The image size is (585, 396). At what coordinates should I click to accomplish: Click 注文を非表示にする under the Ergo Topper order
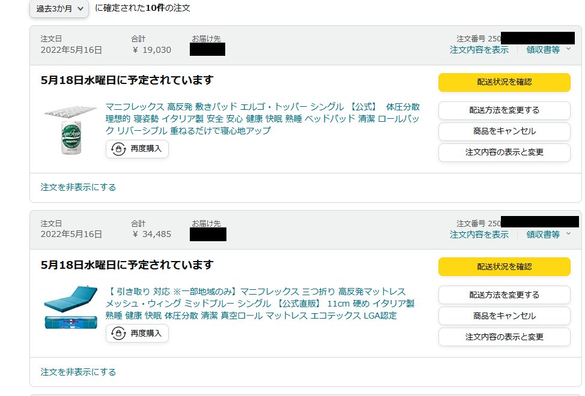[x=78, y=187]
